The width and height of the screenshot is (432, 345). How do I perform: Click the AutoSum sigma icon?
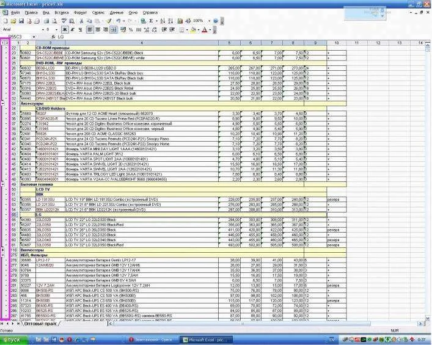pyautogui.click(x=151, y=21)
